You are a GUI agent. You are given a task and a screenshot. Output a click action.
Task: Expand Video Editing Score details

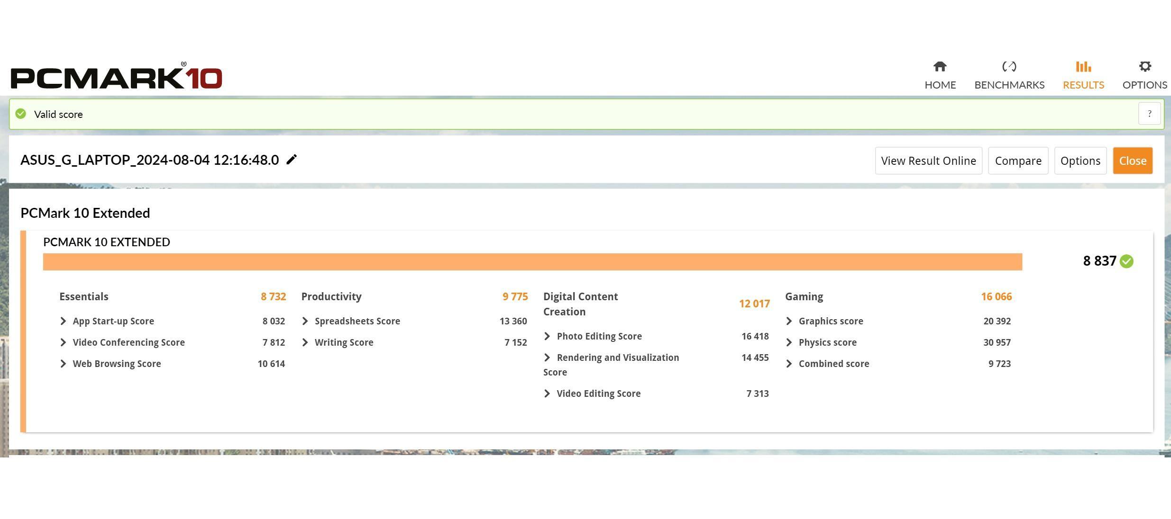click(547, 394)
